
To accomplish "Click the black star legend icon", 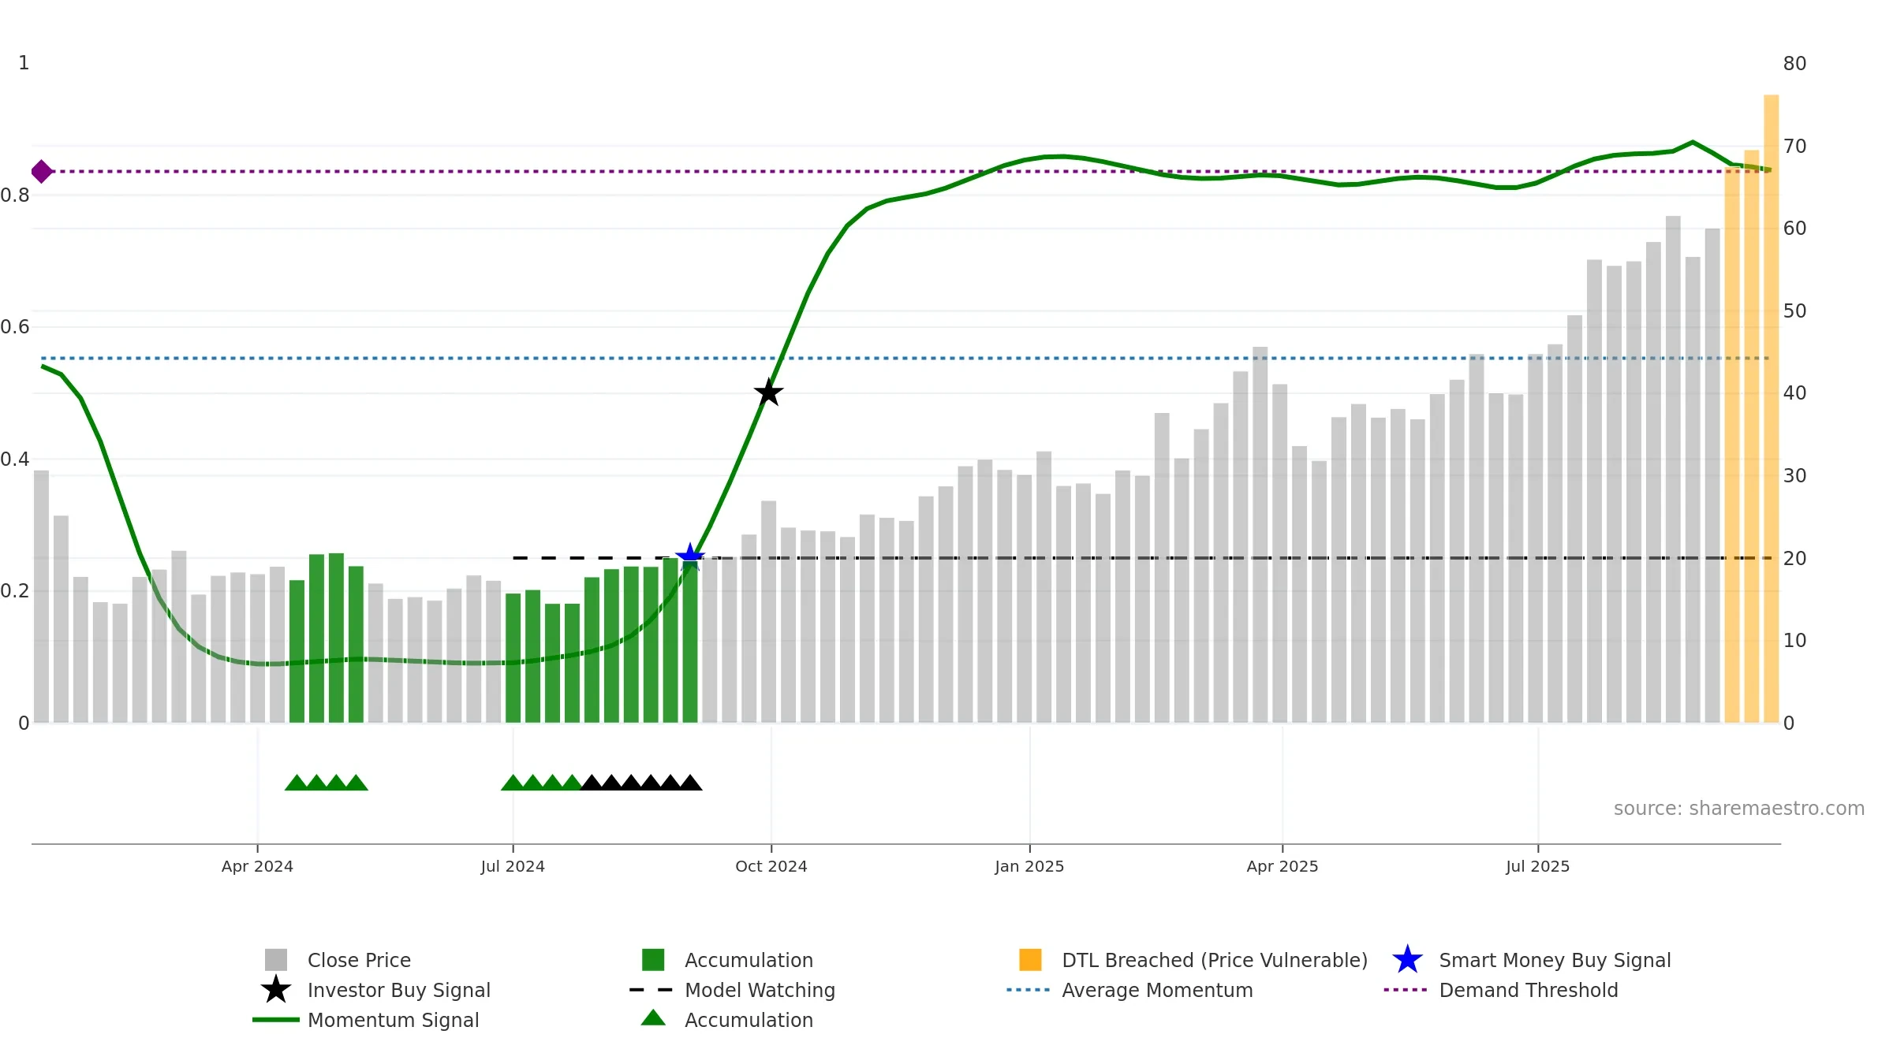I will click(276, 990).
